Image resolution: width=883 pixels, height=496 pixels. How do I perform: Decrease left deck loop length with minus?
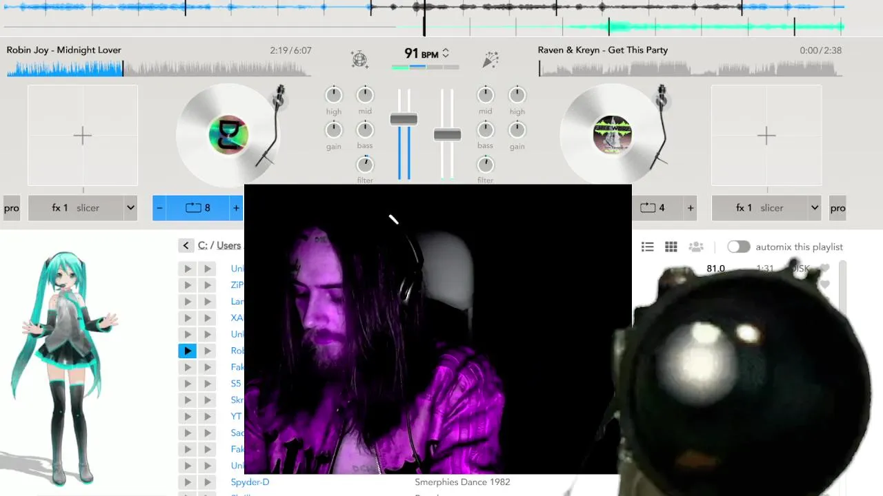(159, 207)
